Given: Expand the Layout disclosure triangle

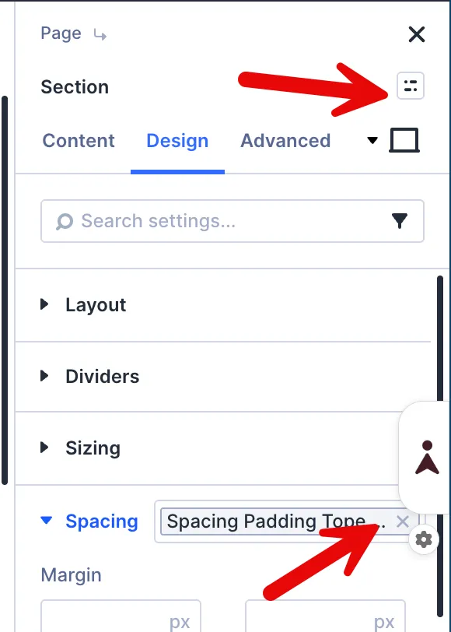Looking at the screenshot, I should [44, 304].
